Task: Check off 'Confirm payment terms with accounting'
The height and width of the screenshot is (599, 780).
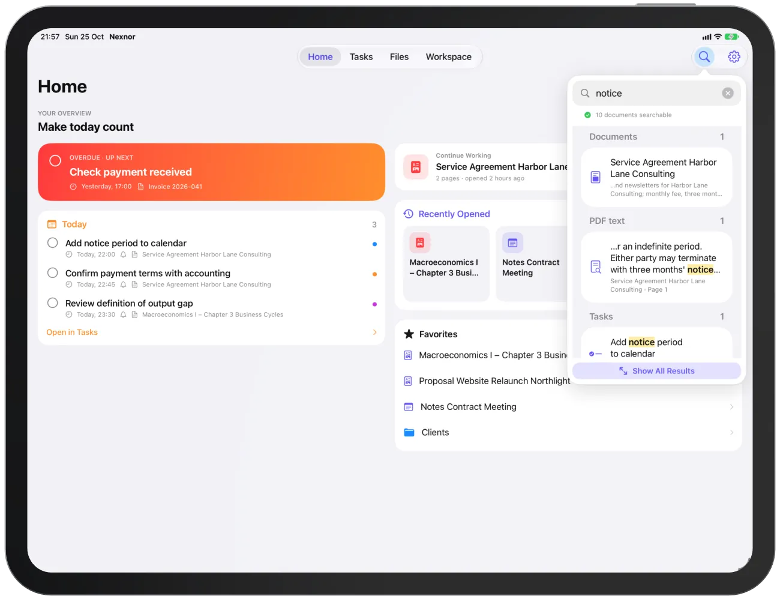Action: pos(53,272)
